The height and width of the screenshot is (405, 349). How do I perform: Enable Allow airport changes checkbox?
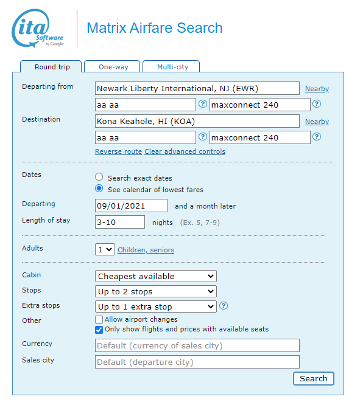coord(99,319)
